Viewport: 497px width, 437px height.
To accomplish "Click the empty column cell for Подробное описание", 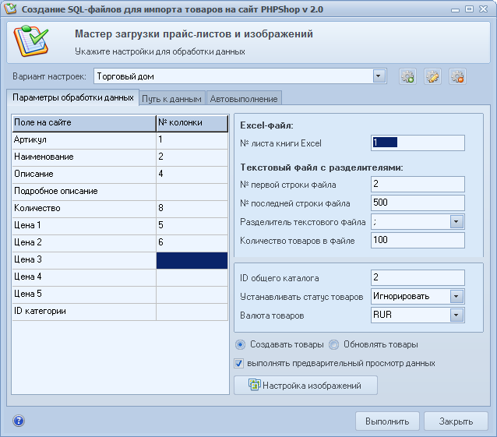I will pos(192,191).
